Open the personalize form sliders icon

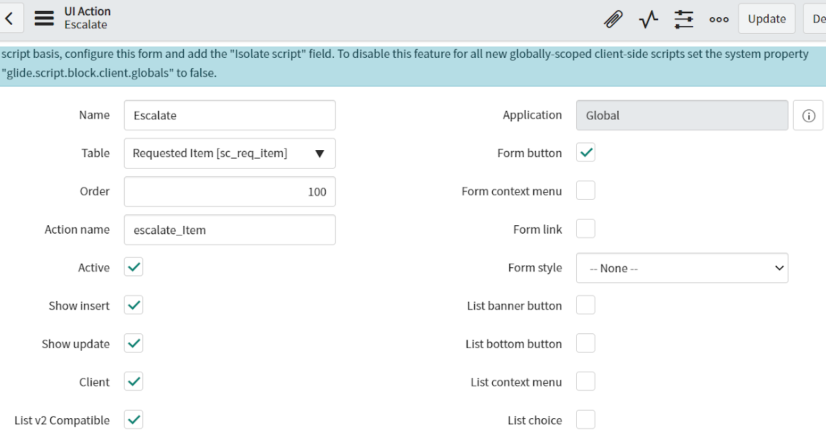coord(684,19)
